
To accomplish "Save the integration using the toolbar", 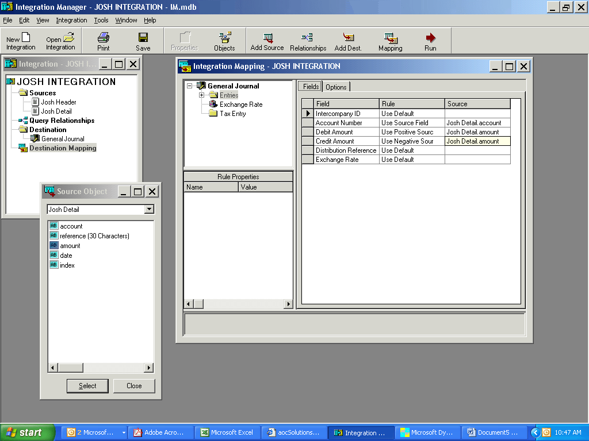I will point(142,40).
